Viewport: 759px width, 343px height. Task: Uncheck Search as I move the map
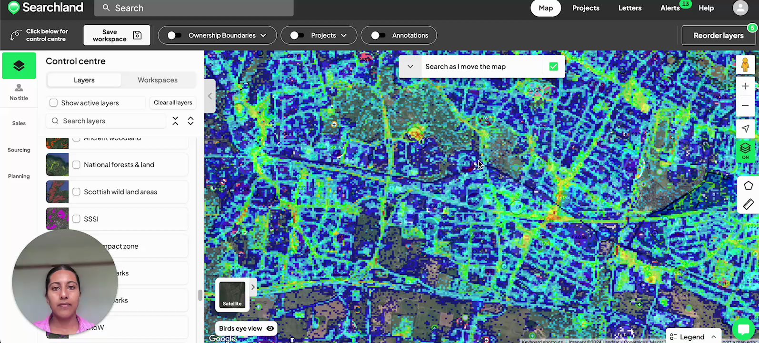click(553, 67)
